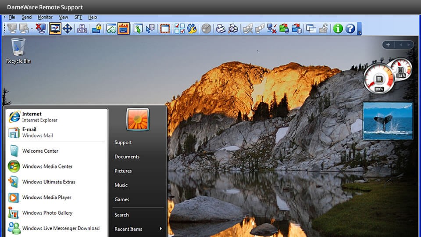Click the small memory gauge showing 41%

[x=402, y=69]
